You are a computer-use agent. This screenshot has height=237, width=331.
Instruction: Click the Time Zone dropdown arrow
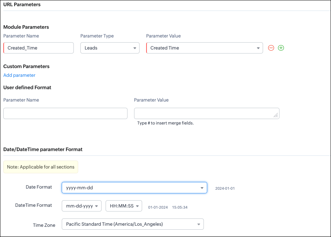pos(199,224)
